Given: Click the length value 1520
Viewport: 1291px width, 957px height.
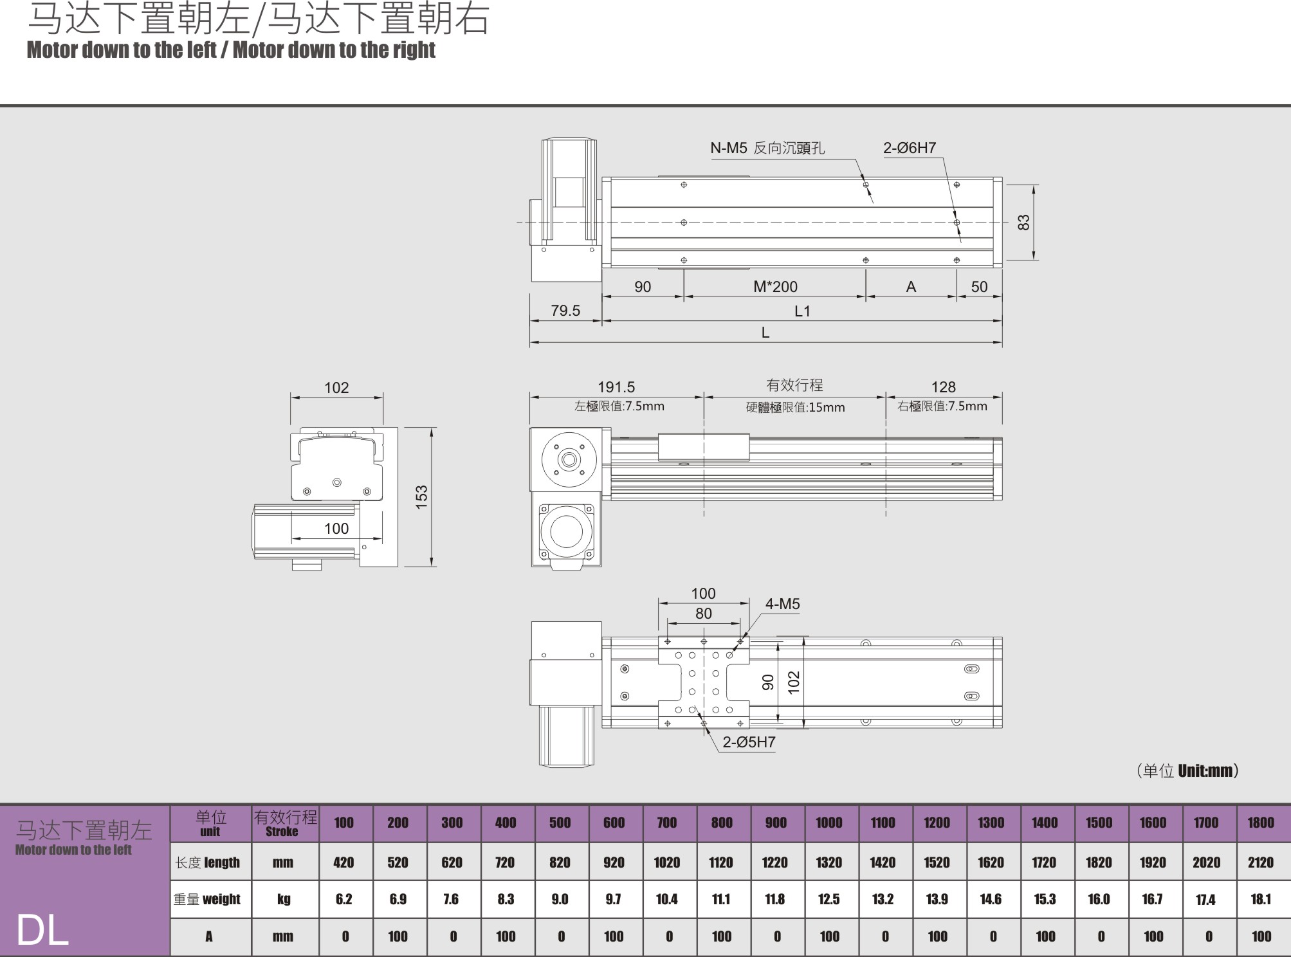Looking at the screenshot, I should [x=937, y=862].
